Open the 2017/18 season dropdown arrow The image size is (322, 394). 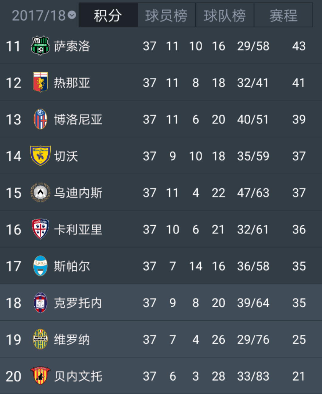pyautogui.click(x=72, y=15)
